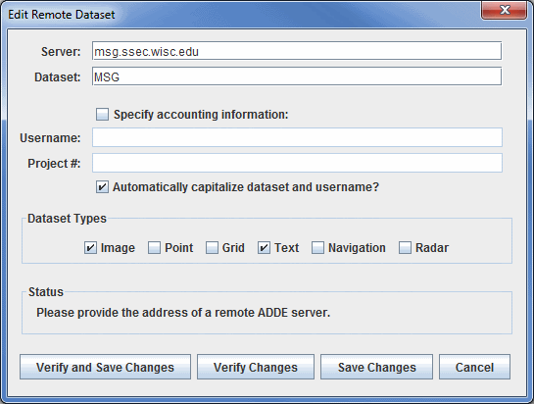Check the Point dataset type
The width and height of the screenshot is (534, 404).
(154, 247)
